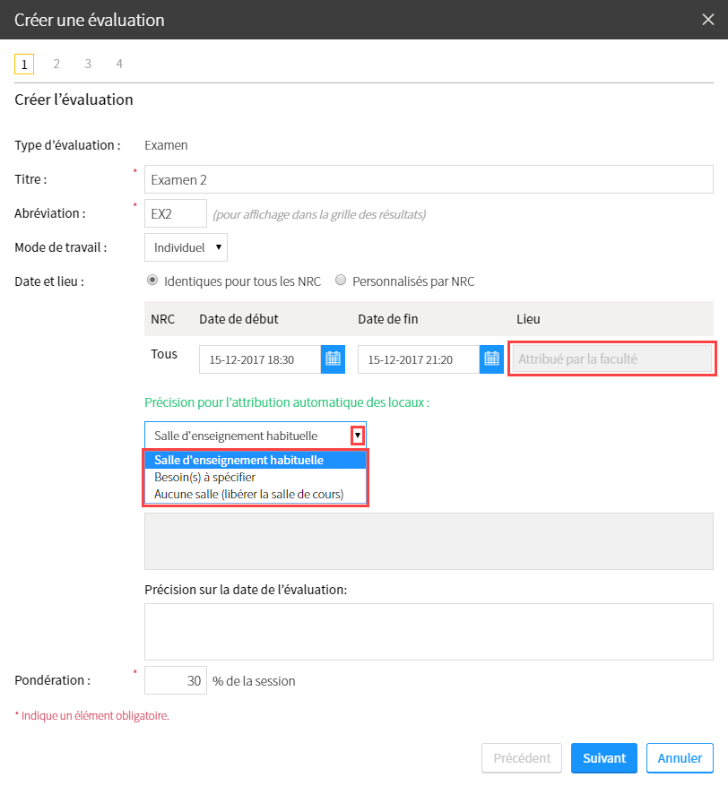Close the Créer une évaluation dialog

click(x=708, y=20)
